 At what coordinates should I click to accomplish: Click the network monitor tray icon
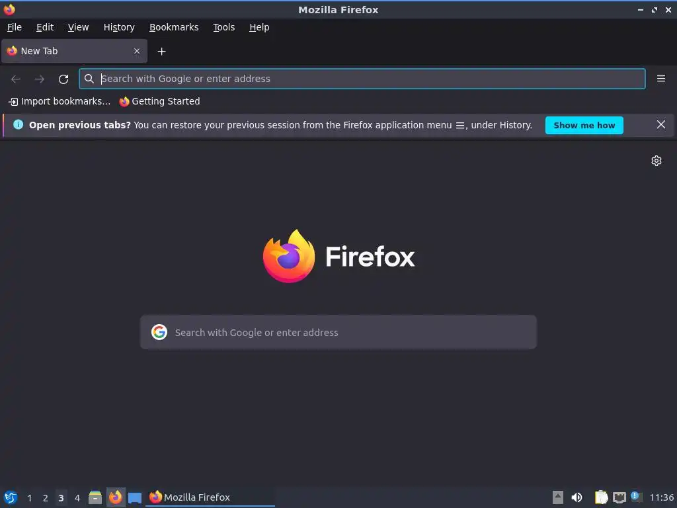pos(619,497)
